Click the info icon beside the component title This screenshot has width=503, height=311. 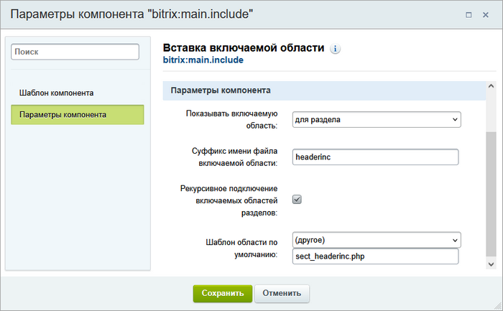(x=336, y=49)
